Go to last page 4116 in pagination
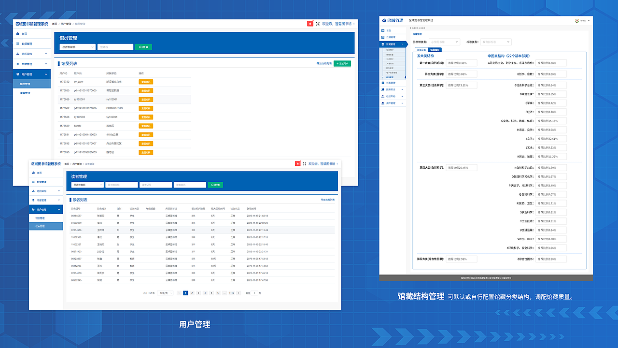The image size is (618, 348). [232, 293]
